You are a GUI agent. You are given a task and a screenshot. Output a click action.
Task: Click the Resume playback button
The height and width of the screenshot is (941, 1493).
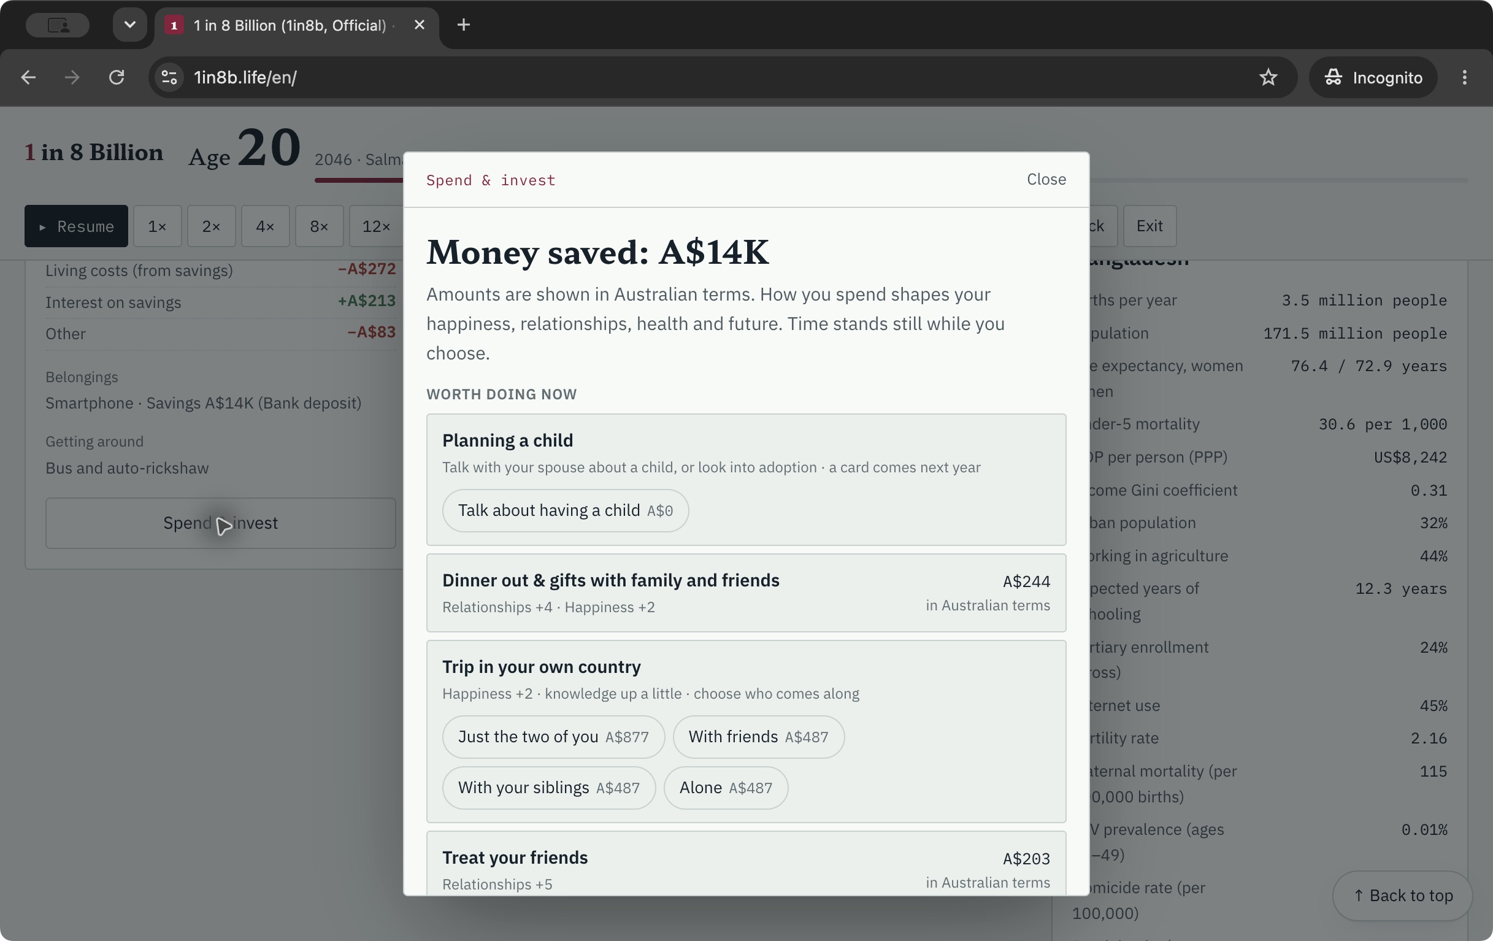76,226
